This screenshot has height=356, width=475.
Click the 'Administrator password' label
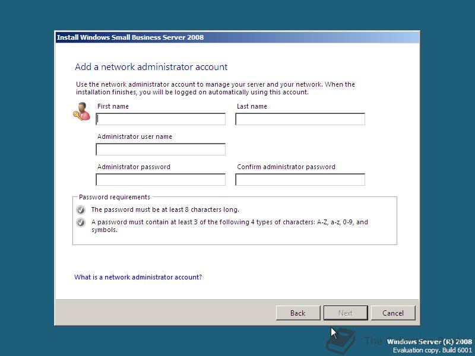click(134, 167)
